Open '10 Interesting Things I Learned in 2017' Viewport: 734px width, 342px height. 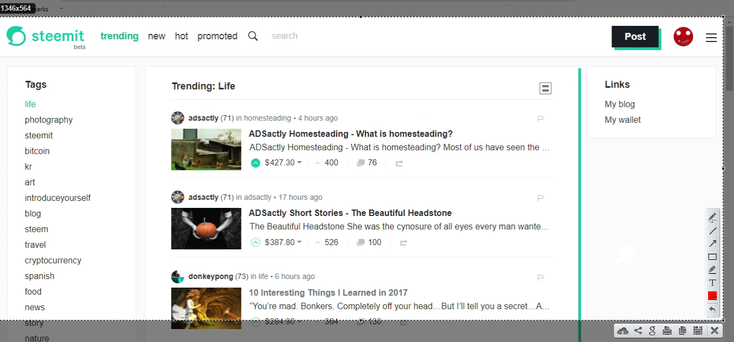[x=328, y=292]
